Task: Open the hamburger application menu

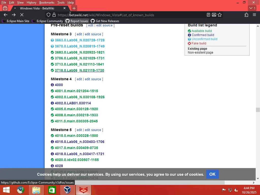Action: tap(254, 15)
